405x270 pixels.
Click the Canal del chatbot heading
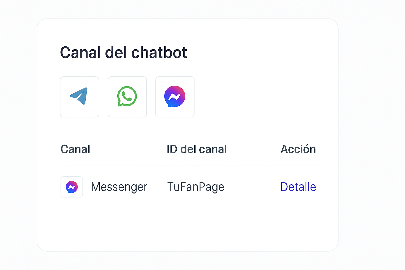[x=123, y=52]
